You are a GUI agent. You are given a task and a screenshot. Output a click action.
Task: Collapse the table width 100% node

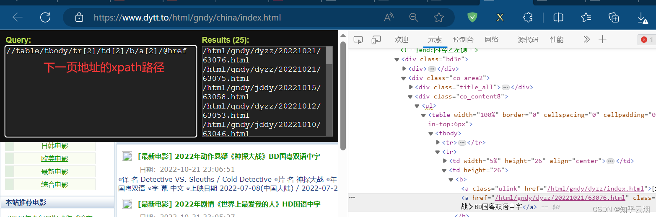[x=424, y=115]
